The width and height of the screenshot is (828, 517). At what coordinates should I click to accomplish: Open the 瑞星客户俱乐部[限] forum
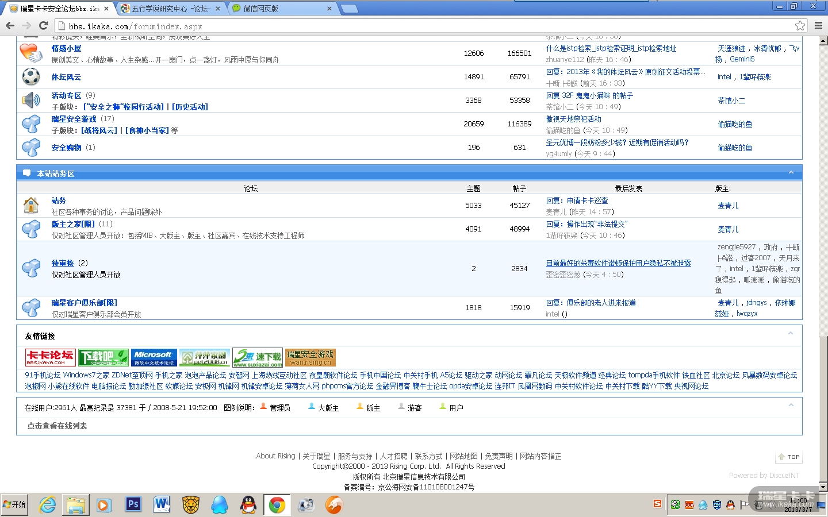coord(84,303)
